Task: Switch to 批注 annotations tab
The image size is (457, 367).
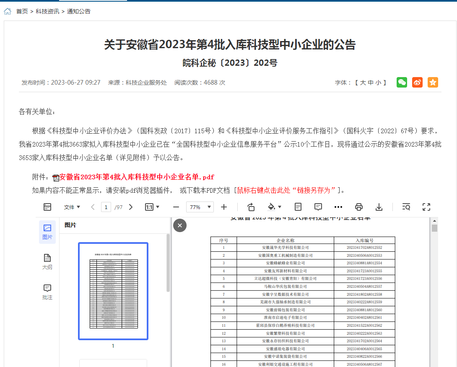Action: [x=47, y=292]
